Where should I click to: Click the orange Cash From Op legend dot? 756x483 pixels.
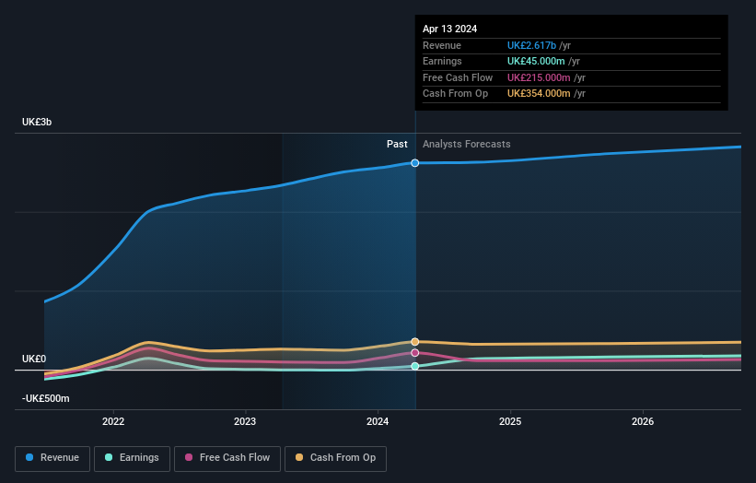(299, 457)
